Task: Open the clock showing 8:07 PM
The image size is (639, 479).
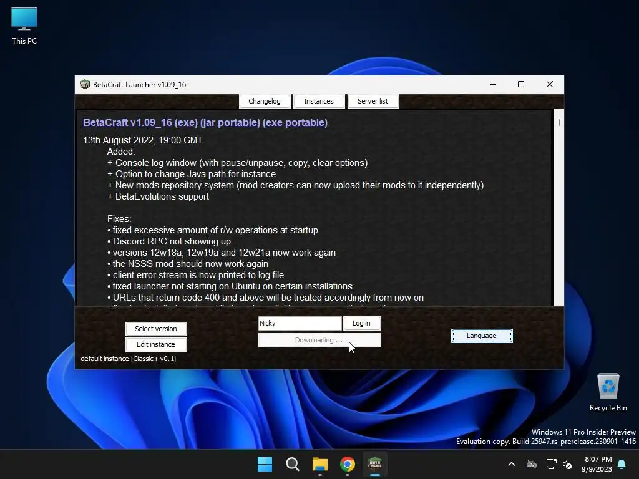Action: (x=597, y=464)
